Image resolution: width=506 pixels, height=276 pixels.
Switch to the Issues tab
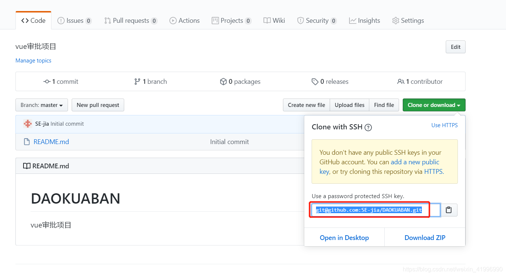click(x=74, y=21)
